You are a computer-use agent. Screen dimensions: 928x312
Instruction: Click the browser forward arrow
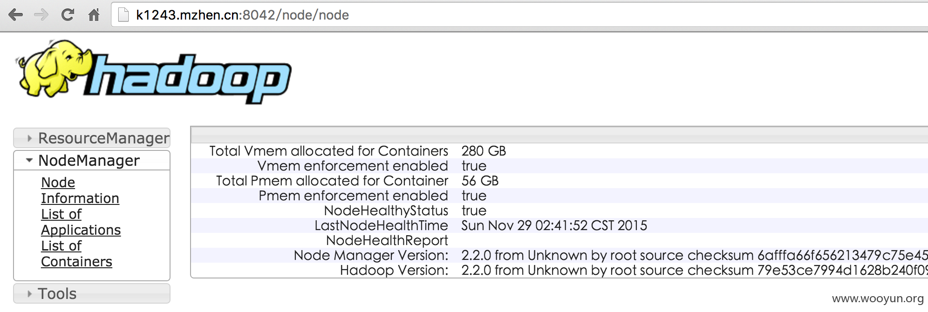click(41, 15)
